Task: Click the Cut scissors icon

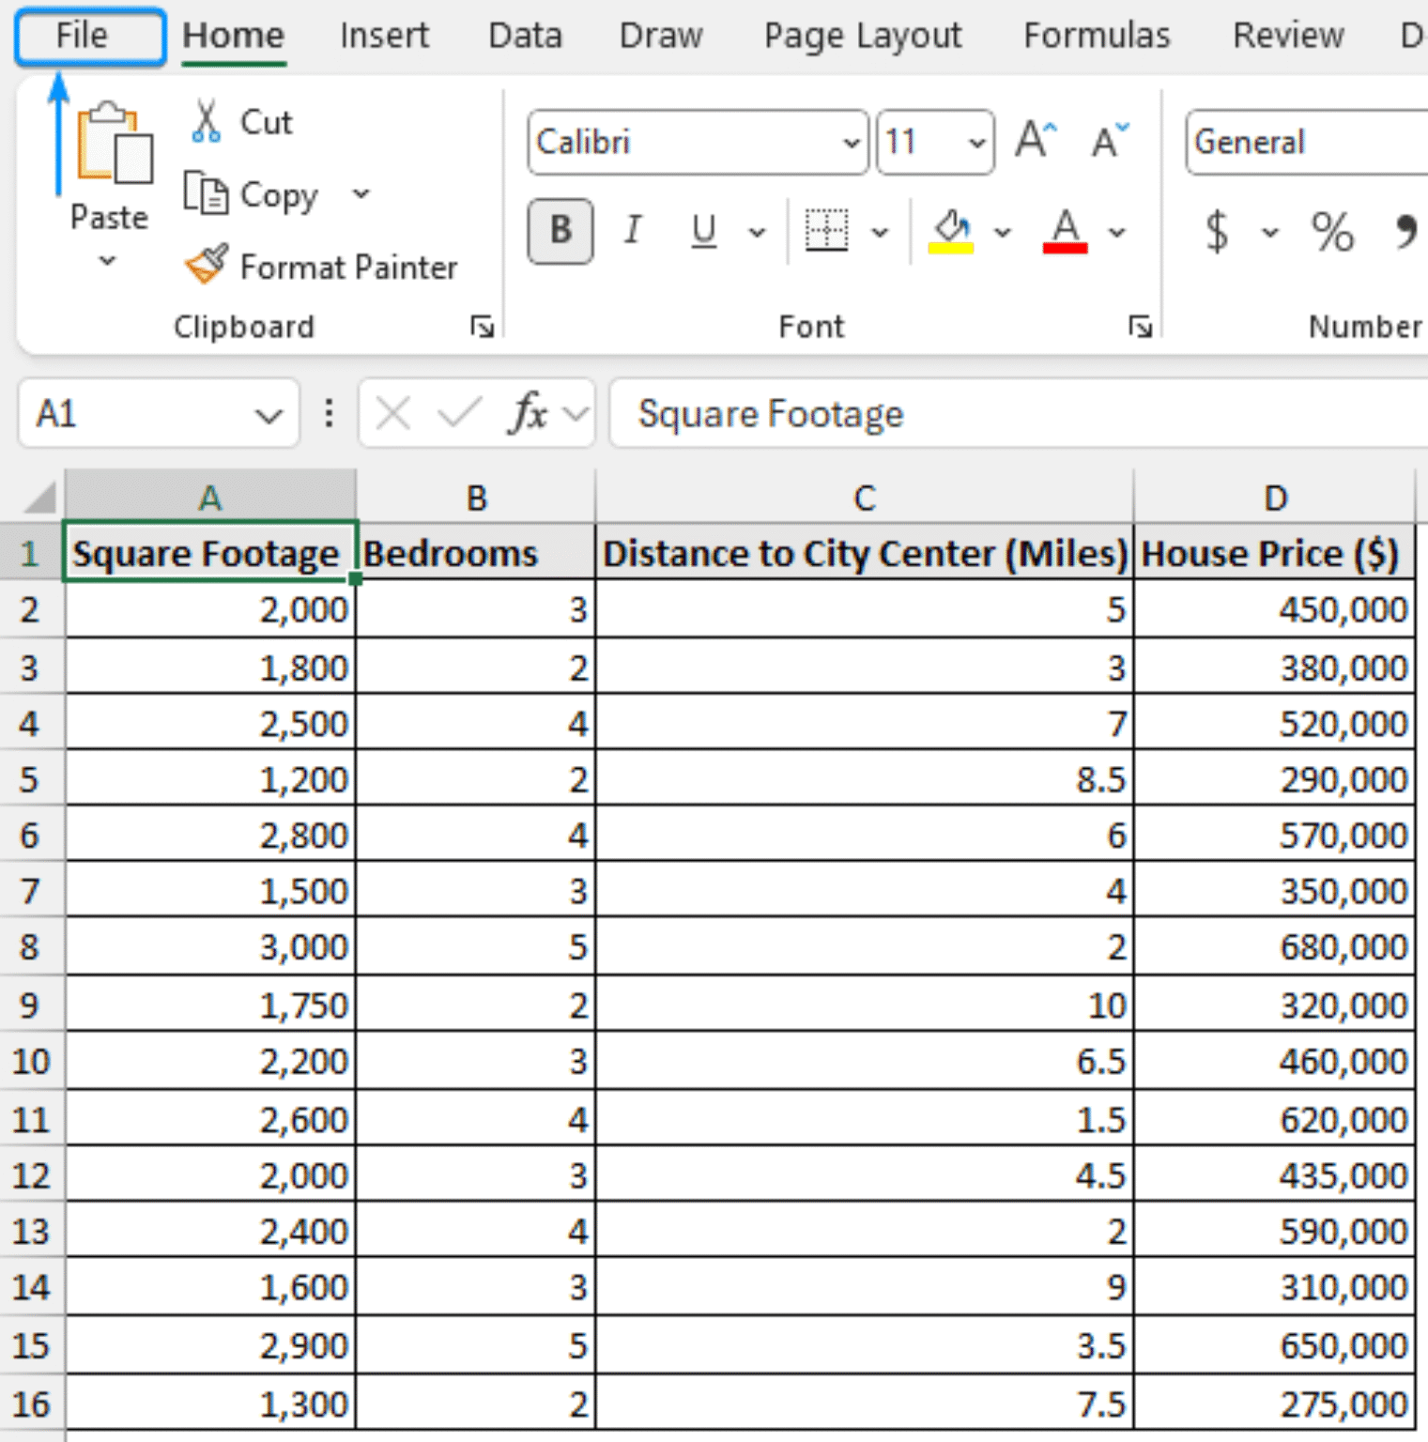Action: [x=206, y=122]
